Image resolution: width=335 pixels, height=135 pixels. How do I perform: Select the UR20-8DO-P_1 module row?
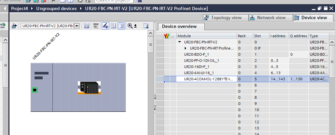coord(243,54)
